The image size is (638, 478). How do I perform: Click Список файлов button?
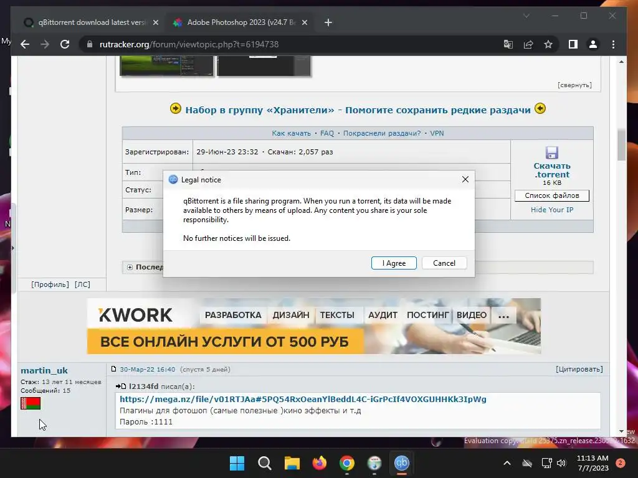click(x=552, y=195)
